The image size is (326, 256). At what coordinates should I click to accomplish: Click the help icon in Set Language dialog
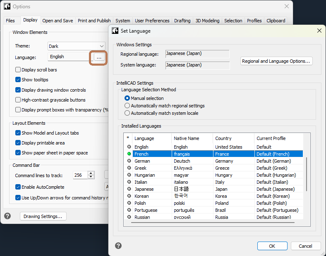(118, 246)
